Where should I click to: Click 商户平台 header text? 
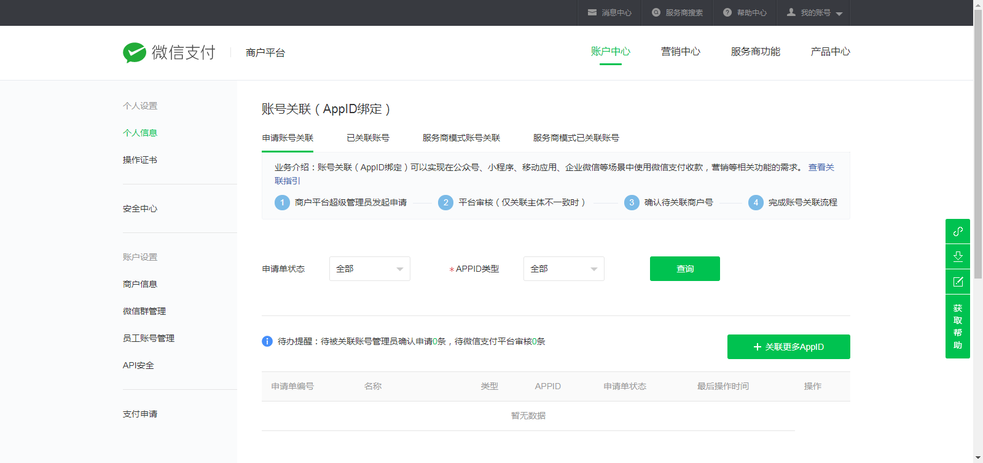pyautogui.click(x=265, y=53)
